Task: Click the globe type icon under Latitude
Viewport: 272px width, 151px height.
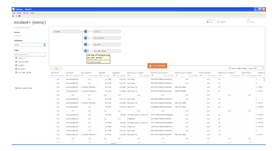Action: tap(100, 75)
